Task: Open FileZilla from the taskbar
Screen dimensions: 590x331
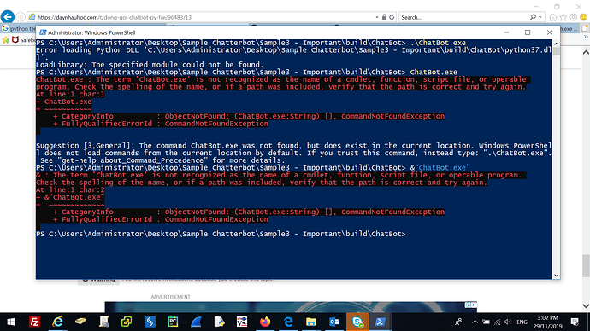Action: pos(34,322)
